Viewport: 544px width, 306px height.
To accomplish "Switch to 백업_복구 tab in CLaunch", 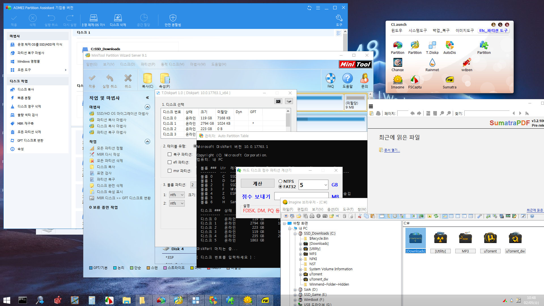I will (x=441, y=31).
